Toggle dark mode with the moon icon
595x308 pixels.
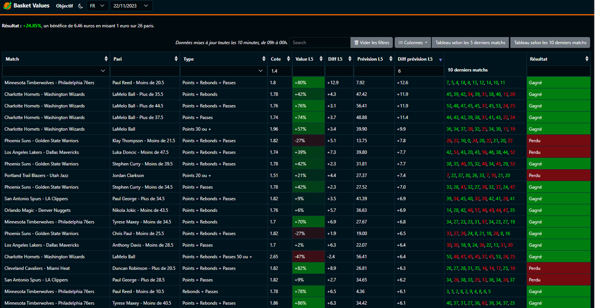(x=80, y=6)
